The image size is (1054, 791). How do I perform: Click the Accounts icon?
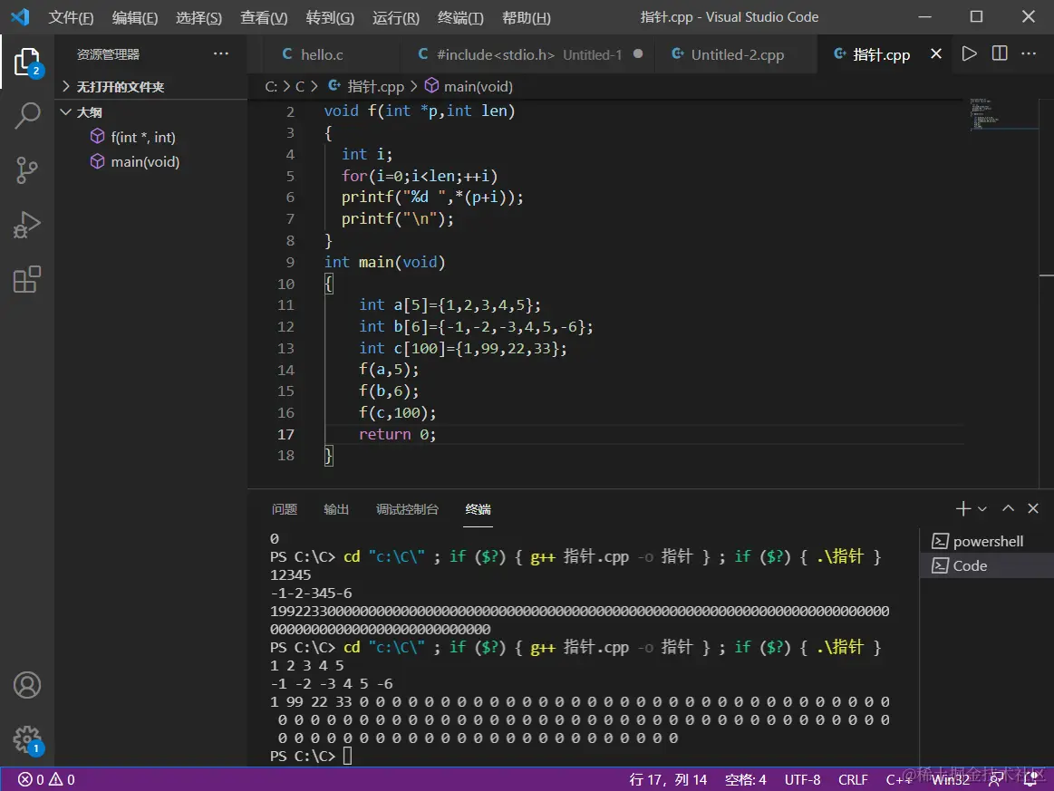[27, 685]
